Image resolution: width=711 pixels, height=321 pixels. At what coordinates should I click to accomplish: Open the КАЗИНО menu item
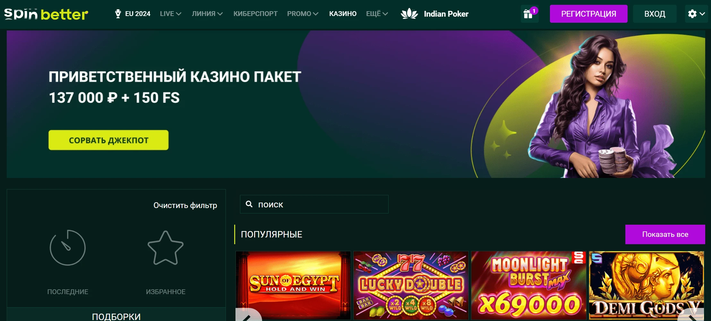pos(343,14)
